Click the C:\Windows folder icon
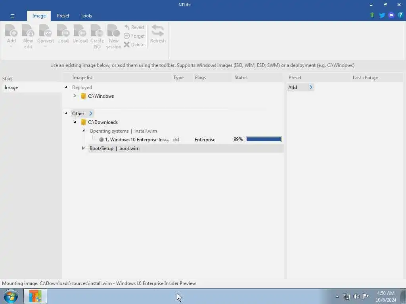The width and height of the screenshot is (406, 304). pyautogui.click(x=83, y=96)
